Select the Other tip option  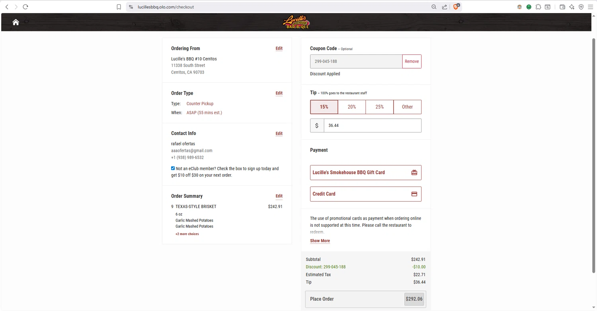tap(408, 107)
